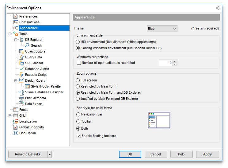The height and width of the screenshot is (168, 228).
Task: Toggle Enable floating toolbars checkbox
Action: 79,136
